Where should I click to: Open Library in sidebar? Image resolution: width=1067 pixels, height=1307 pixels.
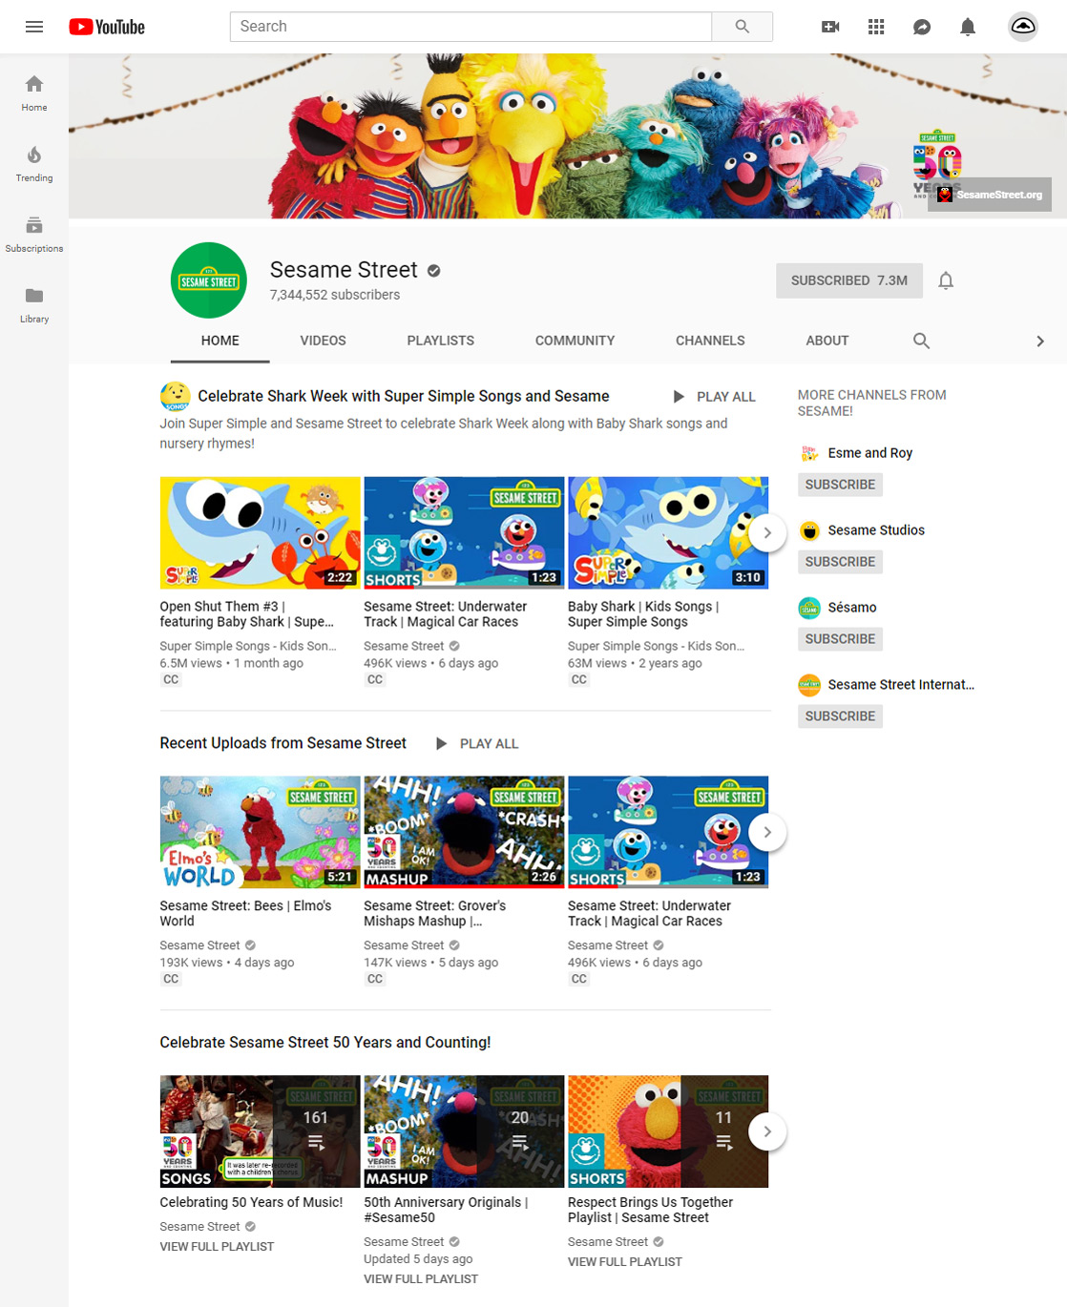34,304
